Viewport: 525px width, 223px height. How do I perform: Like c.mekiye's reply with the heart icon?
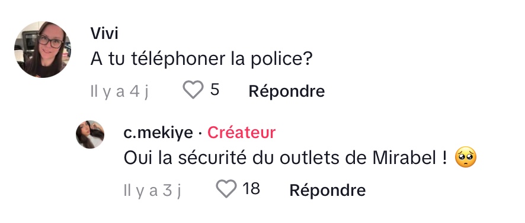pyautogui.click(x=226, y=189)
